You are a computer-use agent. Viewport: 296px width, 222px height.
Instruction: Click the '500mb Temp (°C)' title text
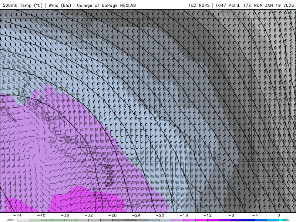[23, 5]
